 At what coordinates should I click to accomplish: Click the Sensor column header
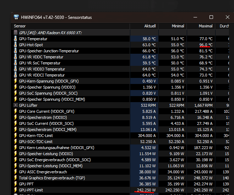coord(70,26)
